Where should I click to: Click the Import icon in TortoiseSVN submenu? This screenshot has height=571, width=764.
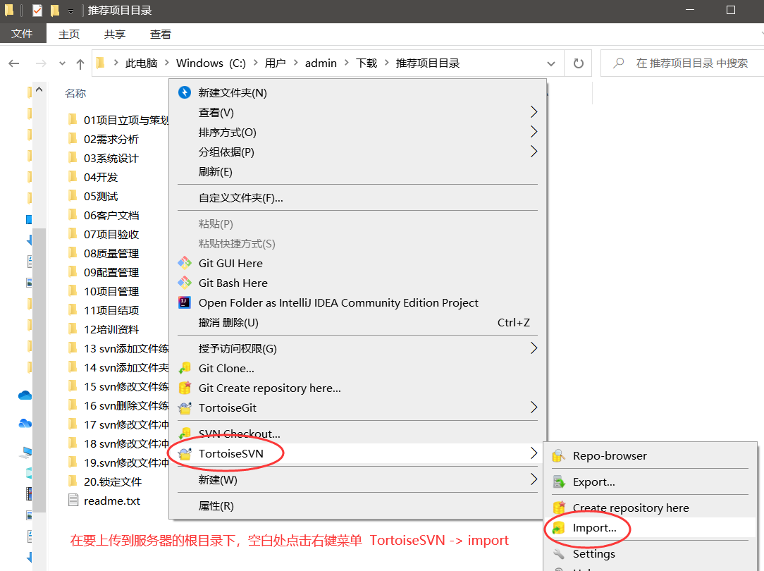click(x=559, y=527)
